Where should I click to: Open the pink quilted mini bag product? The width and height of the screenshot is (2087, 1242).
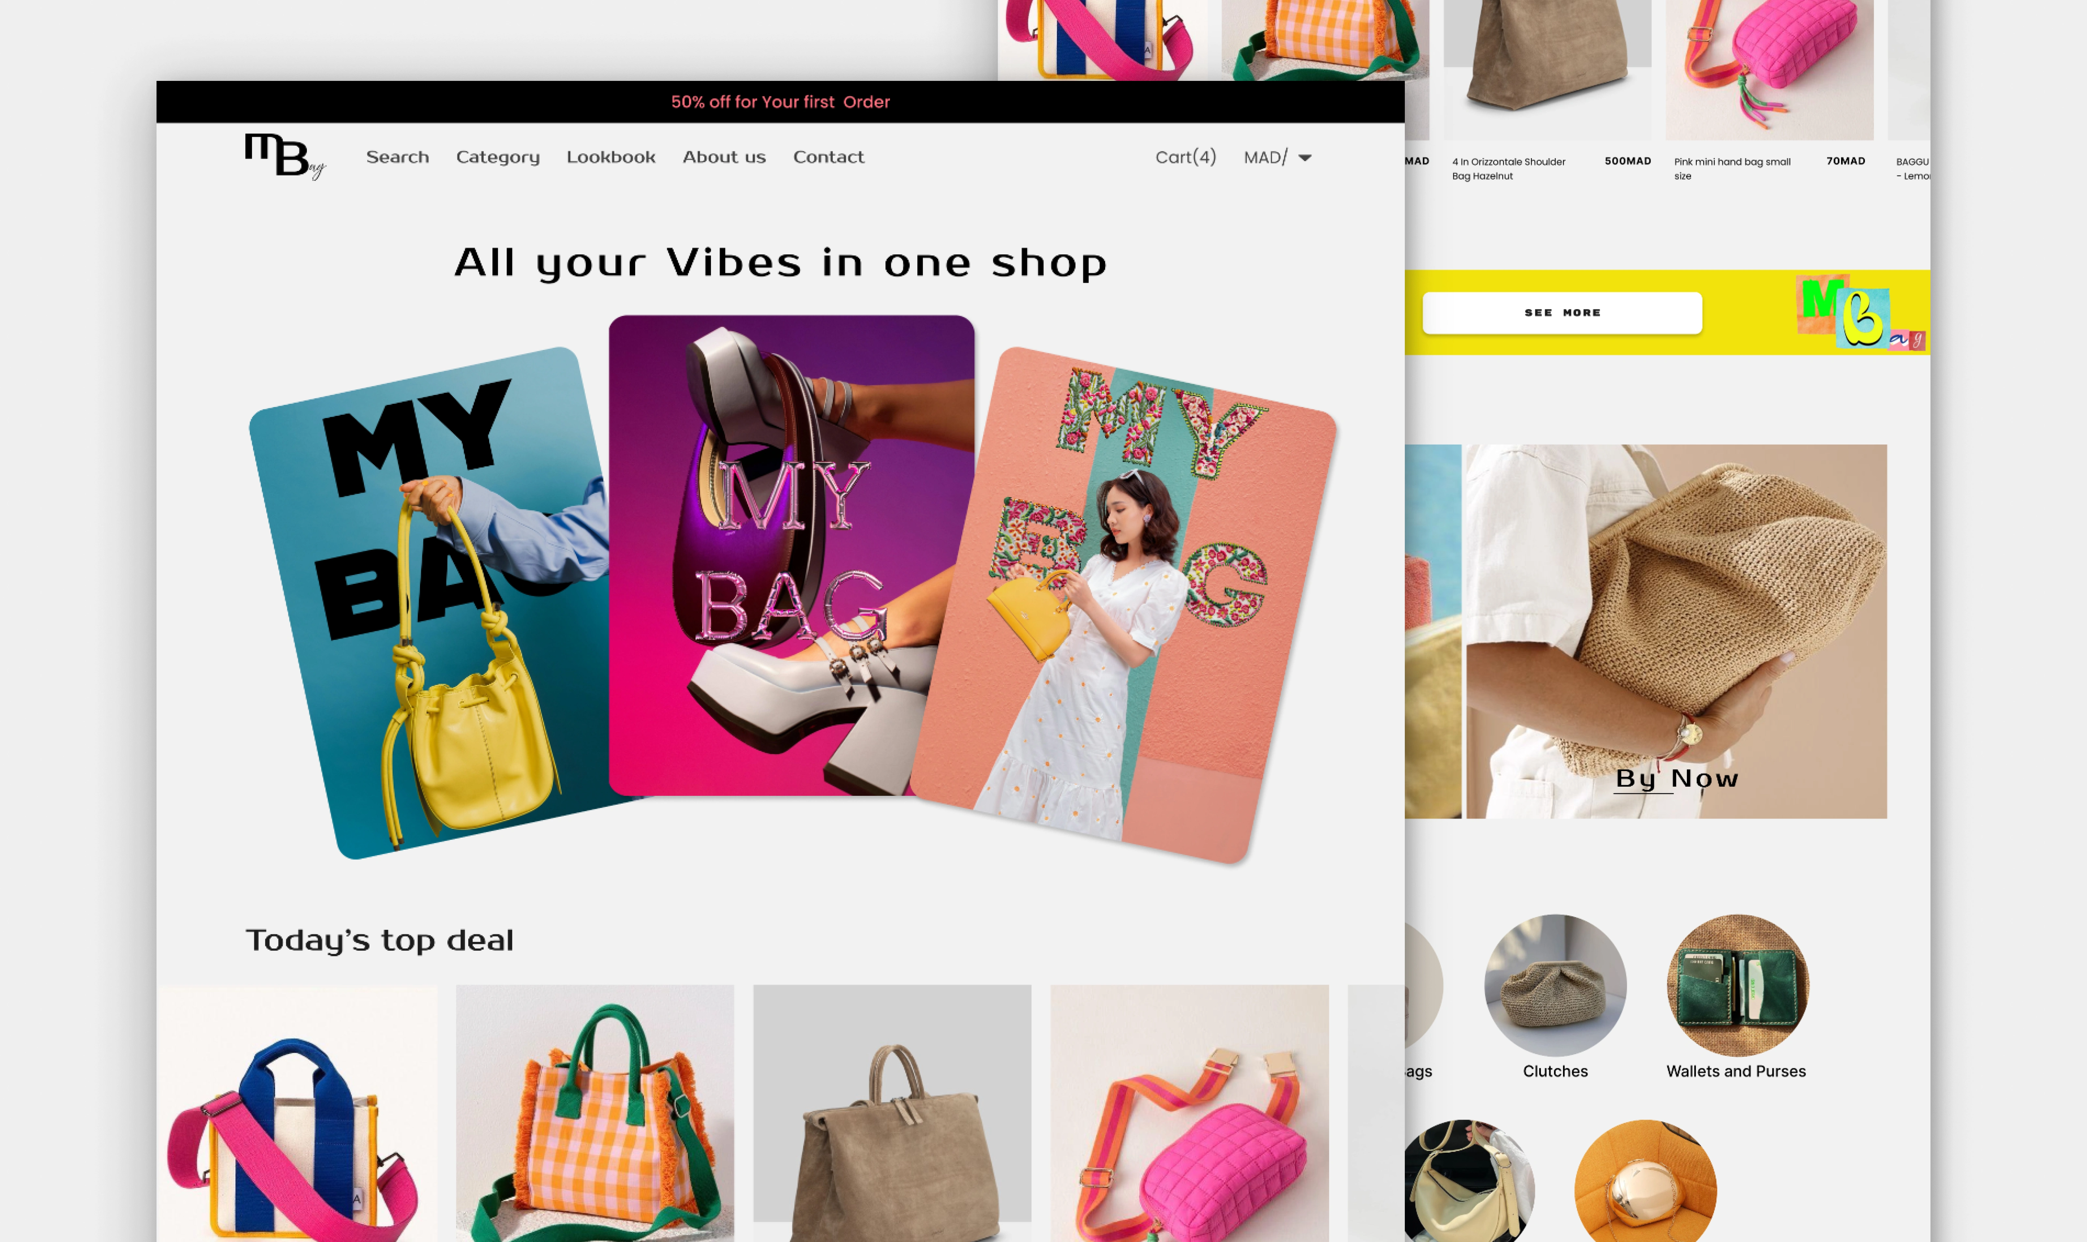pos(1189,1113)
